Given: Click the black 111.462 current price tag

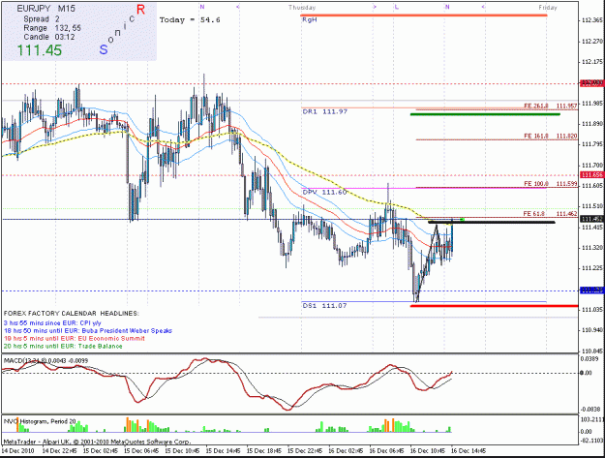Looking at the screenshot, I should pyautogui.click(x=591, y=219).
